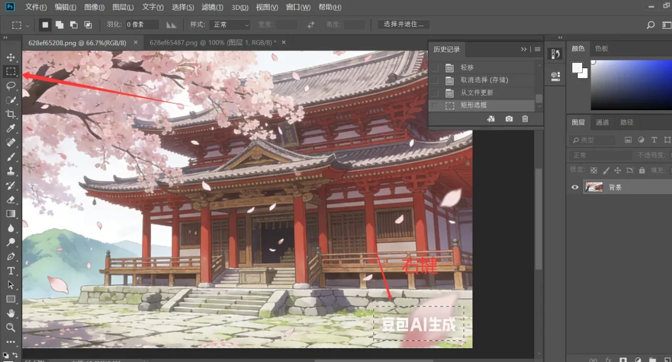
Task: Toggle history brush source box beside 轻移
Action: pos(434,68)
